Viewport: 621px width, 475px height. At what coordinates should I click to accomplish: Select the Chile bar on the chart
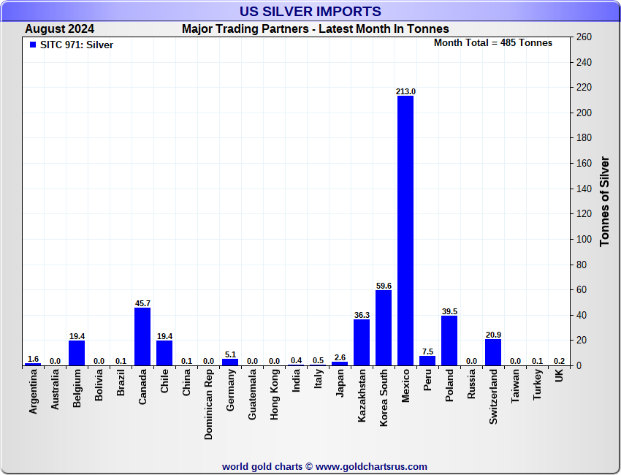(164, 353)
